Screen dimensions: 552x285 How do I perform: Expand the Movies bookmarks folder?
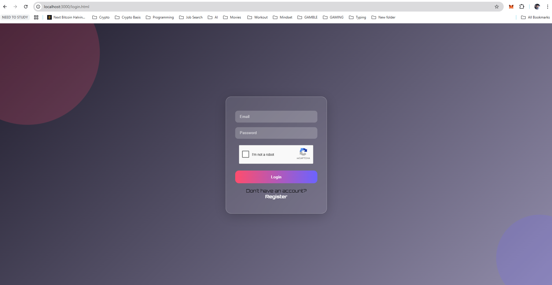(x=232, y=17)
